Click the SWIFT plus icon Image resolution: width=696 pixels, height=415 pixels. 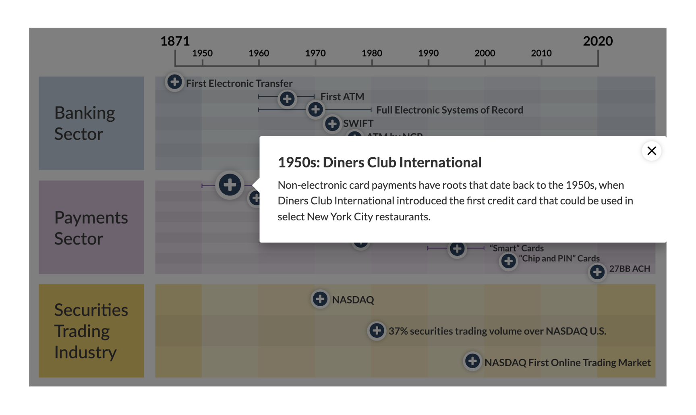tap(332, 124)
